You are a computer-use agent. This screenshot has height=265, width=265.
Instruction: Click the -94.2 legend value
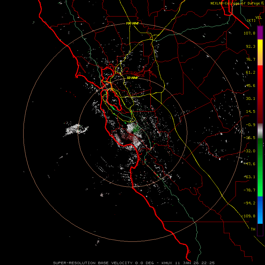coord(249,203)
